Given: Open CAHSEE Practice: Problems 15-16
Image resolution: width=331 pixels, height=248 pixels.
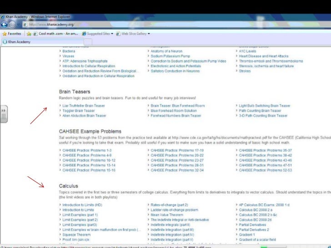Looking at the screenshot, I should (x=89, y=170).
